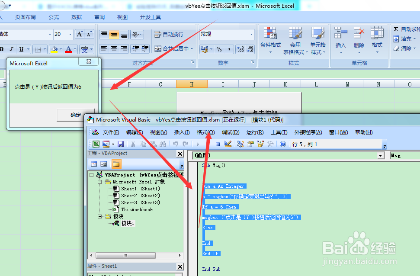This screenshot has width=420, height=276.
Task: Click the View Microsoft Excel icon in VBA toolbar
Action: pyautogui.click(x=96, y=144)
